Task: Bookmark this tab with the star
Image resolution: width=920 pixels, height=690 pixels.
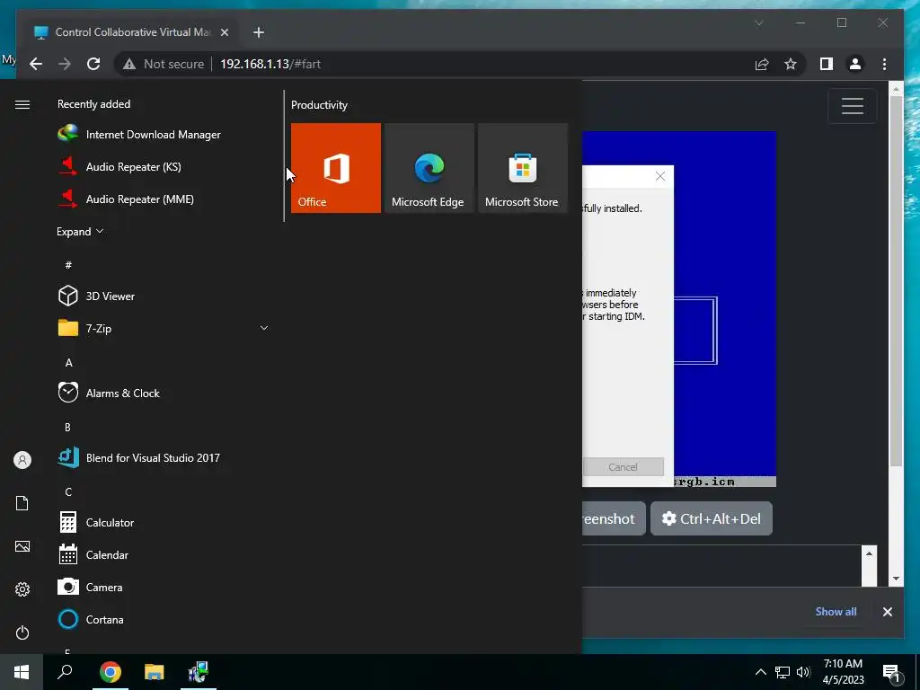Action: [791, 64]
